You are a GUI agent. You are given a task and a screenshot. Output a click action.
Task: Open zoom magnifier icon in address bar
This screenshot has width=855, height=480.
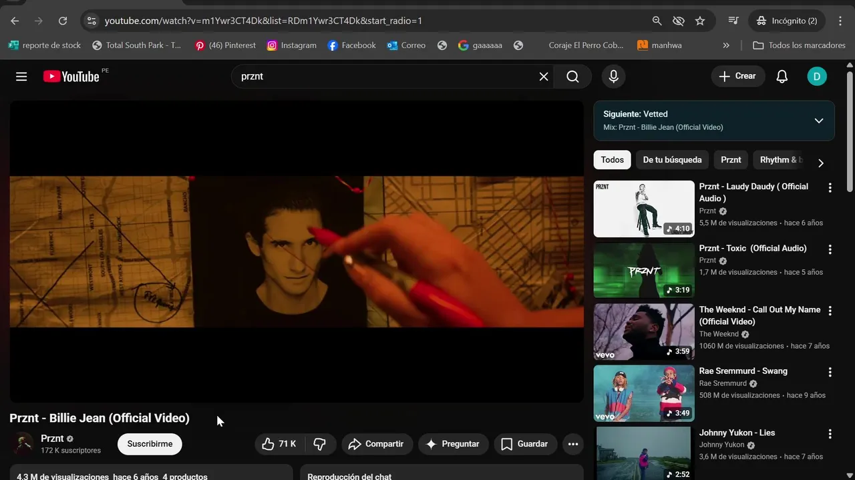[x=657, y=21]
